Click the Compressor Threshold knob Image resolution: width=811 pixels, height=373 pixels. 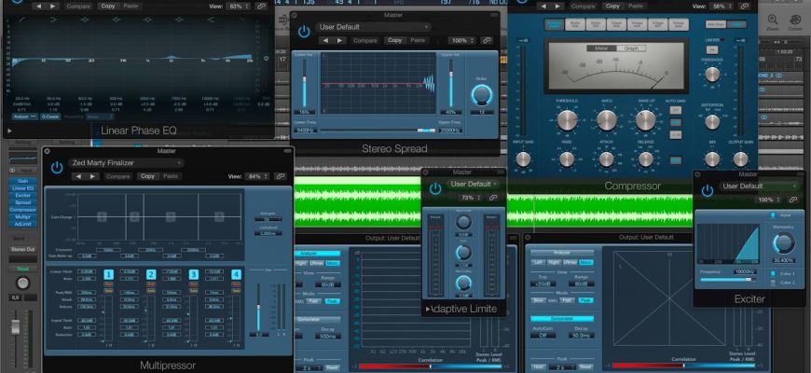[567, 118]
